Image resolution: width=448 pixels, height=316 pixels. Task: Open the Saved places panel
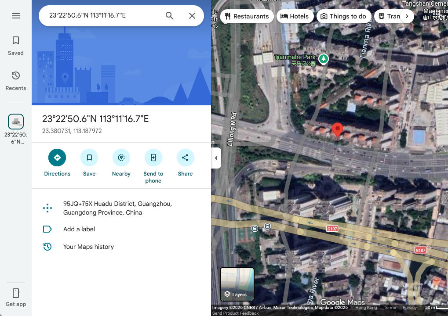[x=16, y=46]
